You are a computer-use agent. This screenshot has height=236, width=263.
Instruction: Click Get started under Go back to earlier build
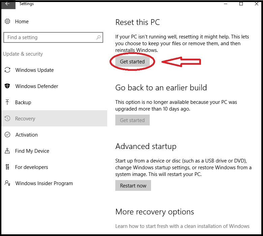(132, 120)
